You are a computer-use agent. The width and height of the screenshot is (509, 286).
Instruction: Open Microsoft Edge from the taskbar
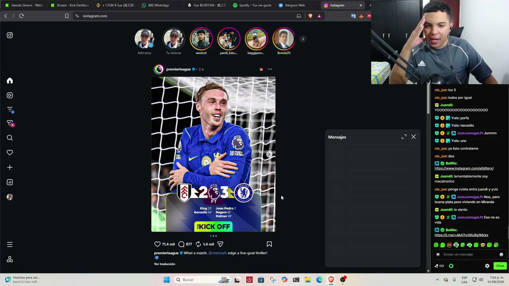319,280
